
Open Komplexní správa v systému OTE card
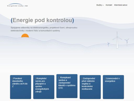pyautogui.click(x=67, y=86)
